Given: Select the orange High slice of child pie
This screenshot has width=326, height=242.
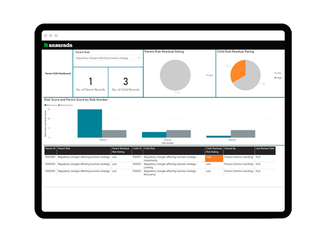Looking at the screenshot, I should [x=238, y=71].
